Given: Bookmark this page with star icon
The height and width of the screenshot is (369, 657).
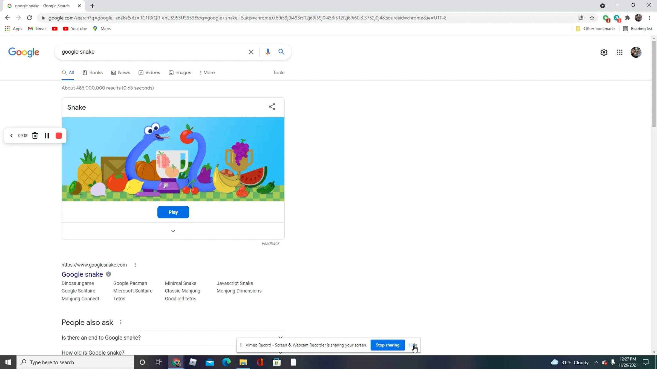Looking at the screenshot, I should (x=592, y=18).
